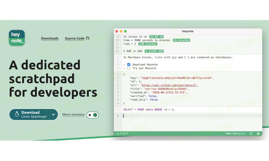The width and height of the screenshot is (269, 161).
Task: Click the heynote window title text
Action: pyautogui.click(x=188, y=31)
